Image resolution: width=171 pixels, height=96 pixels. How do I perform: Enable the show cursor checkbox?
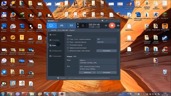point(68,45)
